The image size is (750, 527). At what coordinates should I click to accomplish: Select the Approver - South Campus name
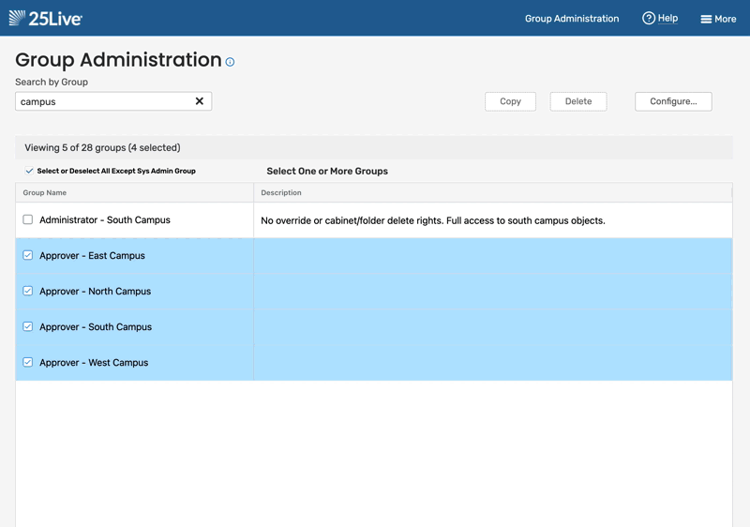(96, 327)
